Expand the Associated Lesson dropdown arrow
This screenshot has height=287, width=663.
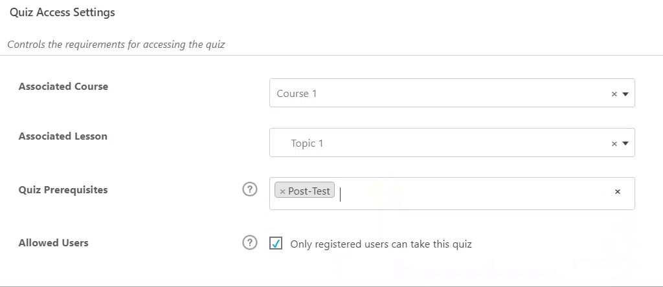[x=625, y=143]
